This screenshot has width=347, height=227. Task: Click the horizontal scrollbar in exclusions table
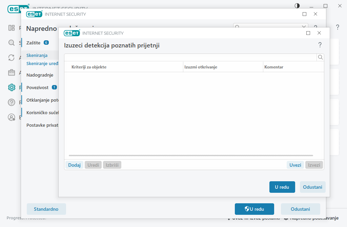pos(191,156)
